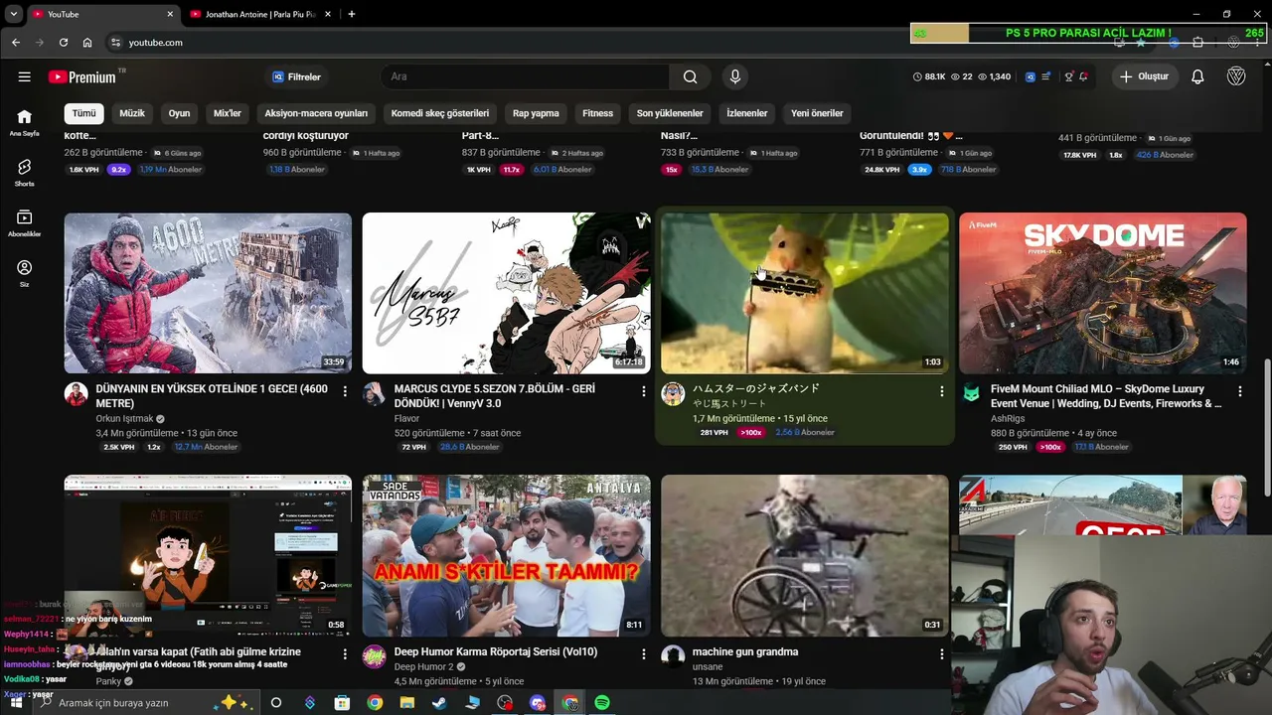1272x715 pixels.
Task: Open File Explorer from the taskbar
Action: click(407, 702)
